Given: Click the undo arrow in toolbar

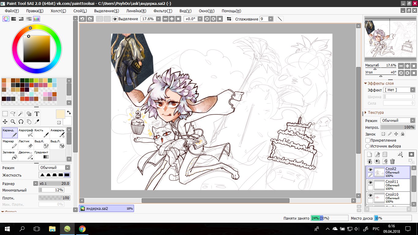Looking at the screenshot, I should click(82, 19).
